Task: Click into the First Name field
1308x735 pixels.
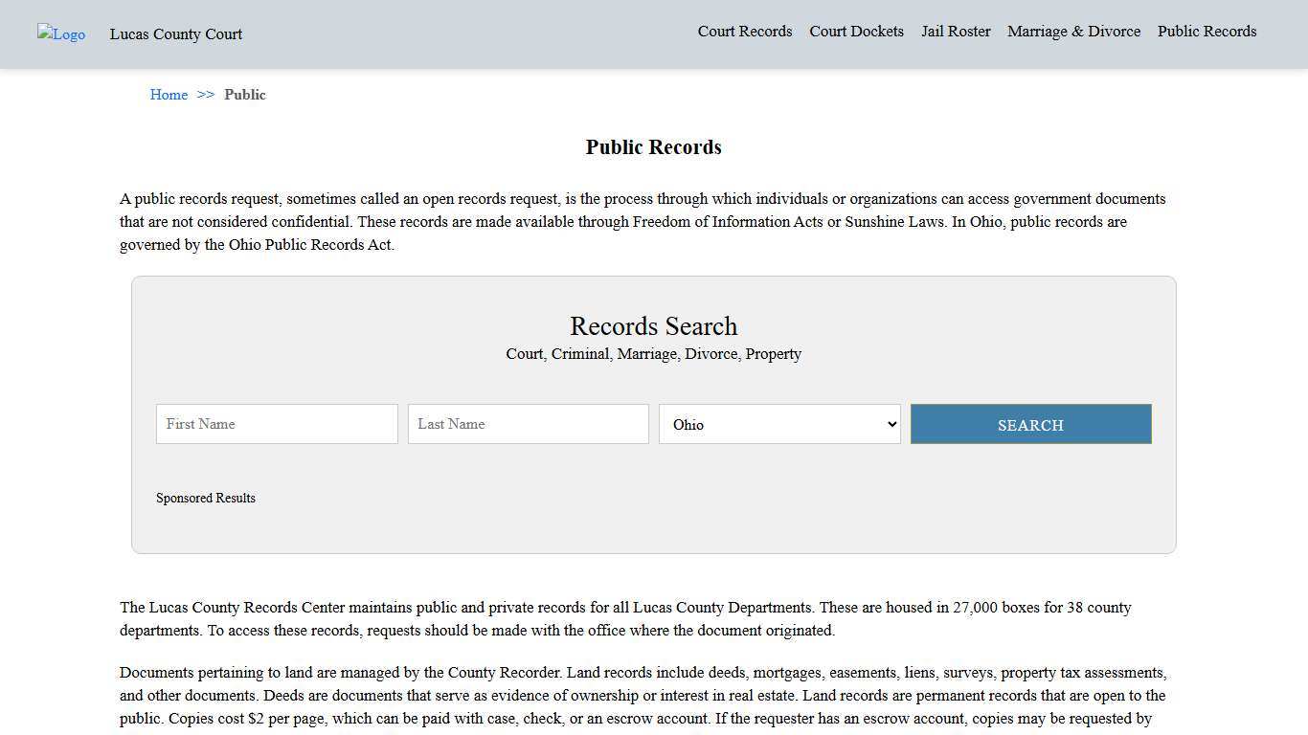Action: pyautogui.click(x=276, y=424)
